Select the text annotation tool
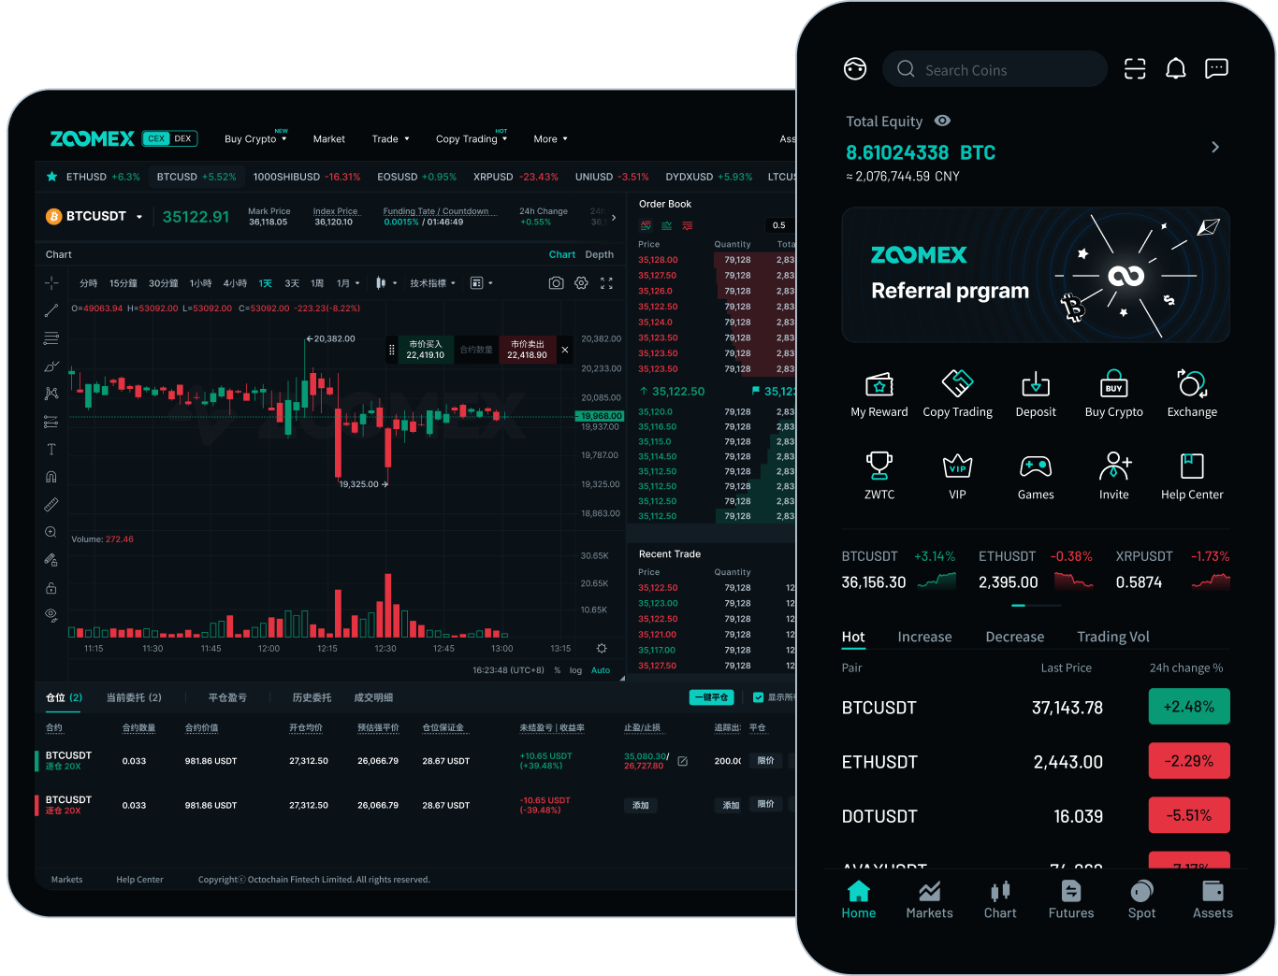Screen dimensions: 1278x976 tap(51, 449)
